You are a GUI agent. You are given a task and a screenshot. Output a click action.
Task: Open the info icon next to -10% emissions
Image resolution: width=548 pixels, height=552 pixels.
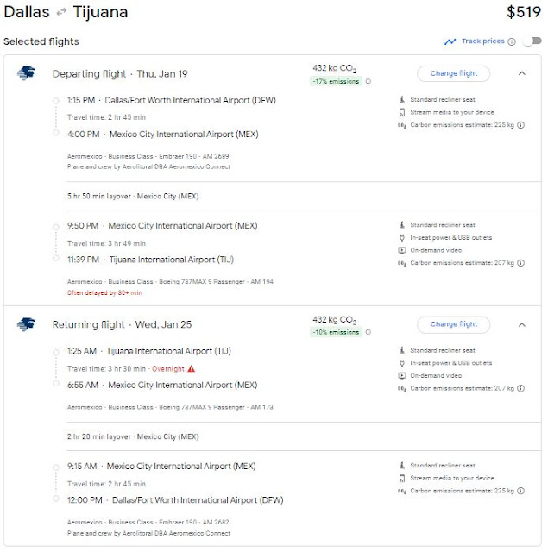[x=368, y=332]
